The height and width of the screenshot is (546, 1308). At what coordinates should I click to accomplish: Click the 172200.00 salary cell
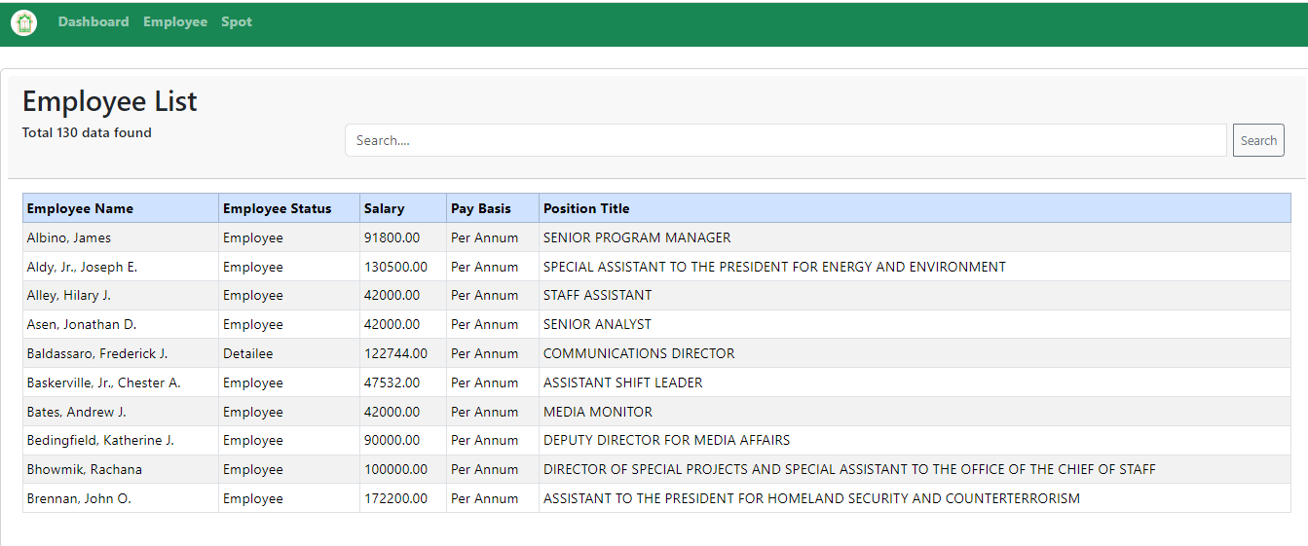395,498
